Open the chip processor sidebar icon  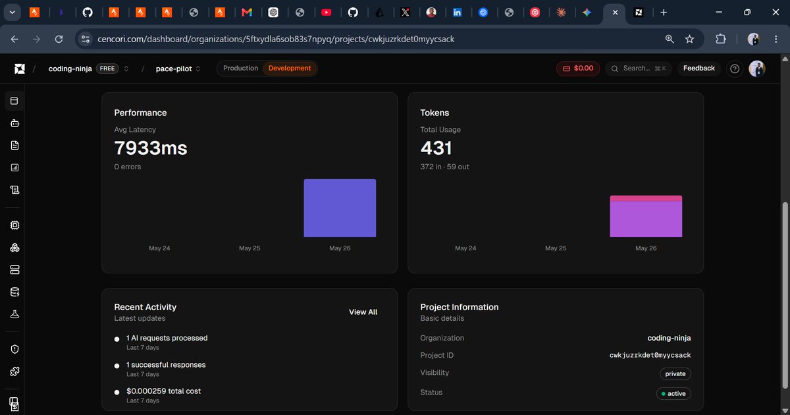coord(14,225)
